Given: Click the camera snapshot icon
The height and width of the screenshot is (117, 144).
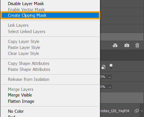Looking at the screenshot, I should [x=127, y=46].
